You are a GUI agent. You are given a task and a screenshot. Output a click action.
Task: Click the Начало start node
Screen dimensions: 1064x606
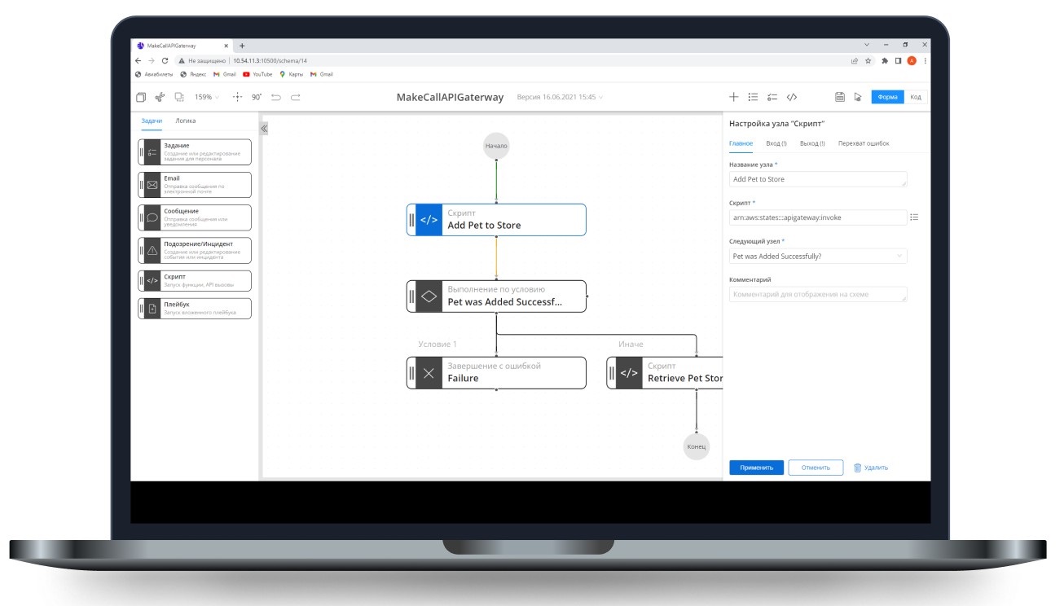pos(496,147)
